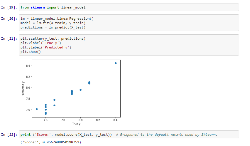This screenshot has width=250, height=146.
Task: Select the In [22] prompt label
Action: click(9, 135)
